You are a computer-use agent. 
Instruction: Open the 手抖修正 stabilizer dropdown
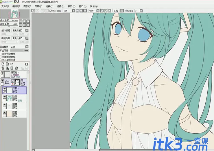pos(141,11)
